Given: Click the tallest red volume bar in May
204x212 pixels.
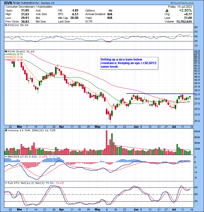Looking at the screenshot, I should click(107, 142).
